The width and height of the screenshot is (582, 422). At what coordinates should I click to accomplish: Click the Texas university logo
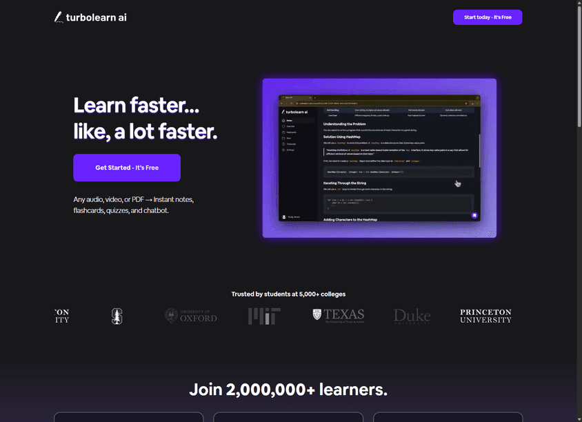click(339, 316)
